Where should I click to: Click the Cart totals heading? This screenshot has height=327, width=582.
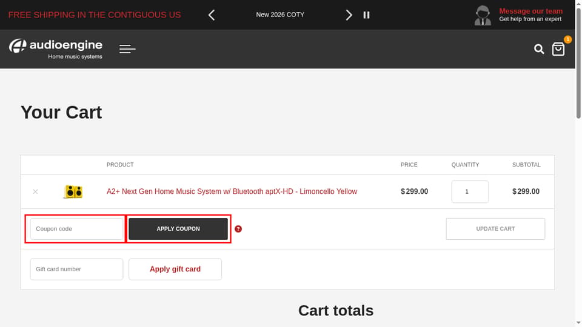coord(336,311)
